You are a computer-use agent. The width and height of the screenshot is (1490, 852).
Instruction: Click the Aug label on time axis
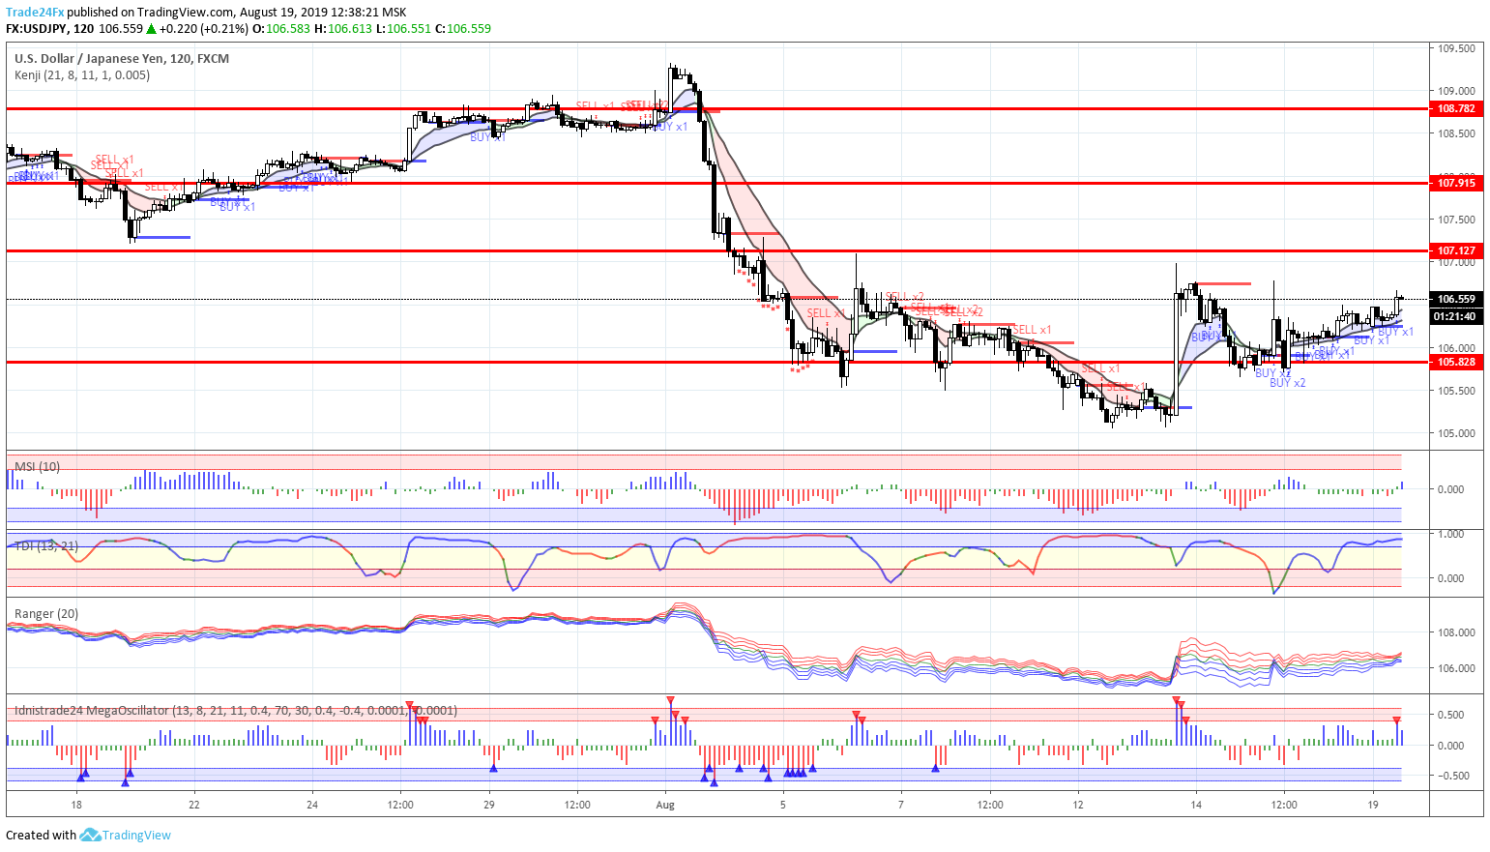point(665,804)
